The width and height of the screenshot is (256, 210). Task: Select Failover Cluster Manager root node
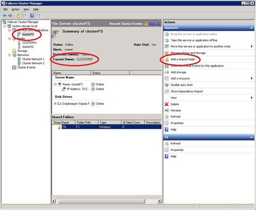click(x=23, y=22)
